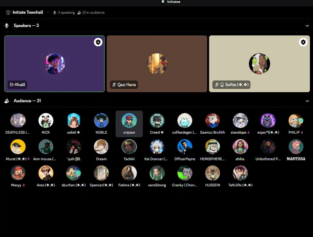Click El-Khalil's avatar picture

click(x=54, y=64)
